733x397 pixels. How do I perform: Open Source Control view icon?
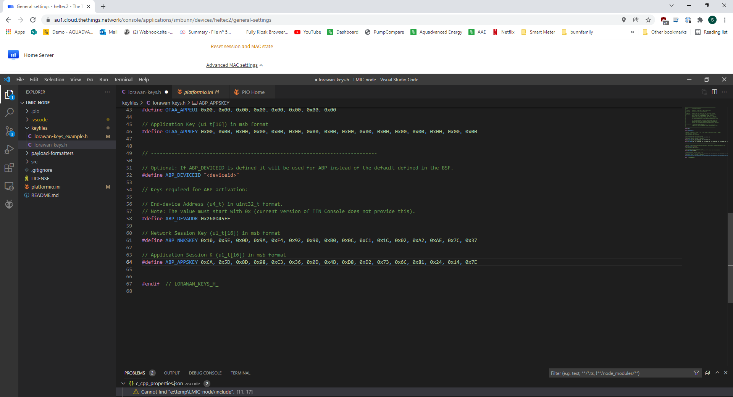pos(9,131)
